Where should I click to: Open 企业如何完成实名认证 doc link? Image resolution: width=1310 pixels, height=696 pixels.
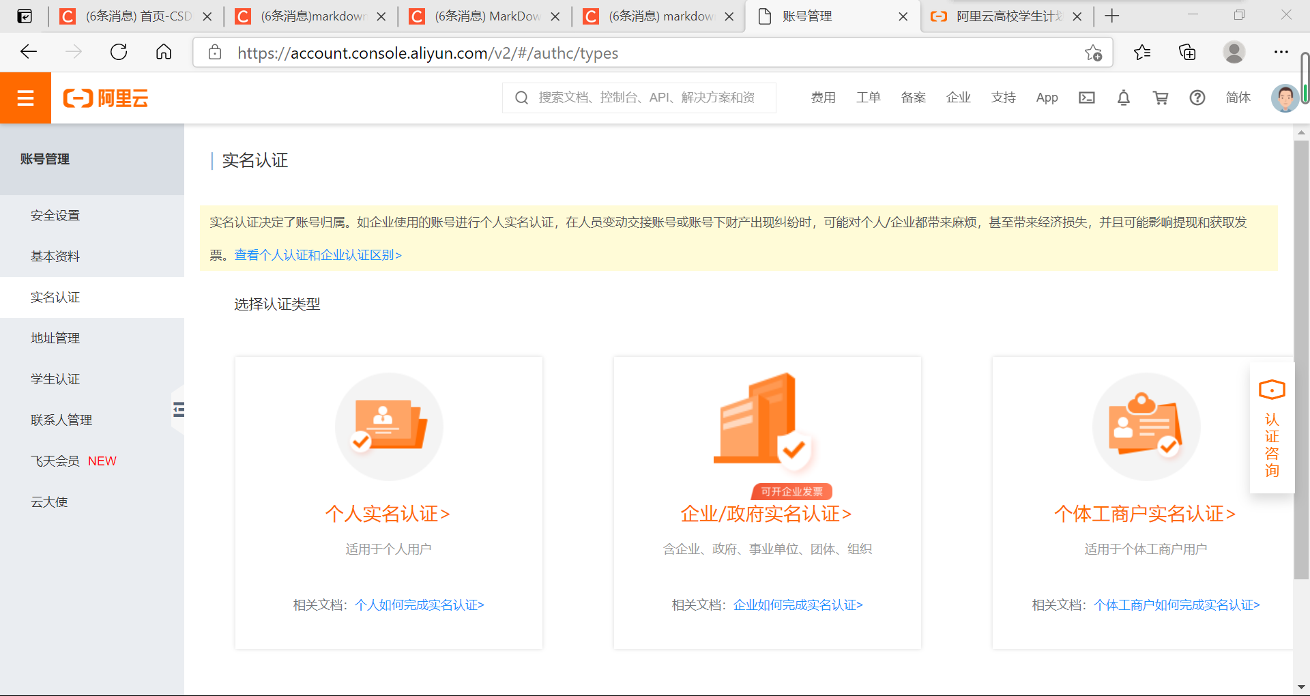click(x=798, y=605)
